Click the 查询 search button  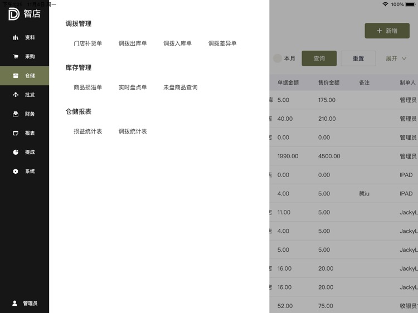pyautogui.click(x=319, y=58)
